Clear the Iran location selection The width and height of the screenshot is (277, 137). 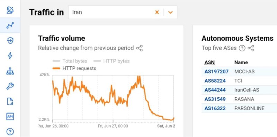tap(157, 12)
